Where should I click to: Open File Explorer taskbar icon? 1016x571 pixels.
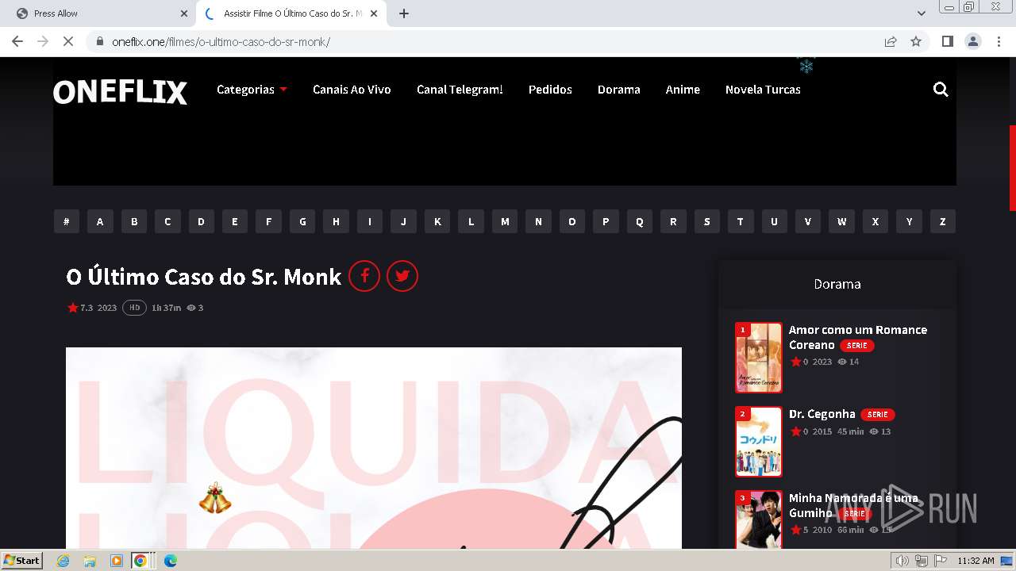[x=90, y=561]
